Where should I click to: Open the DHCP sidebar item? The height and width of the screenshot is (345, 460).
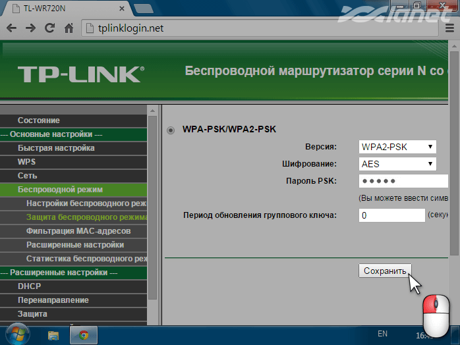tap(73, 286)
